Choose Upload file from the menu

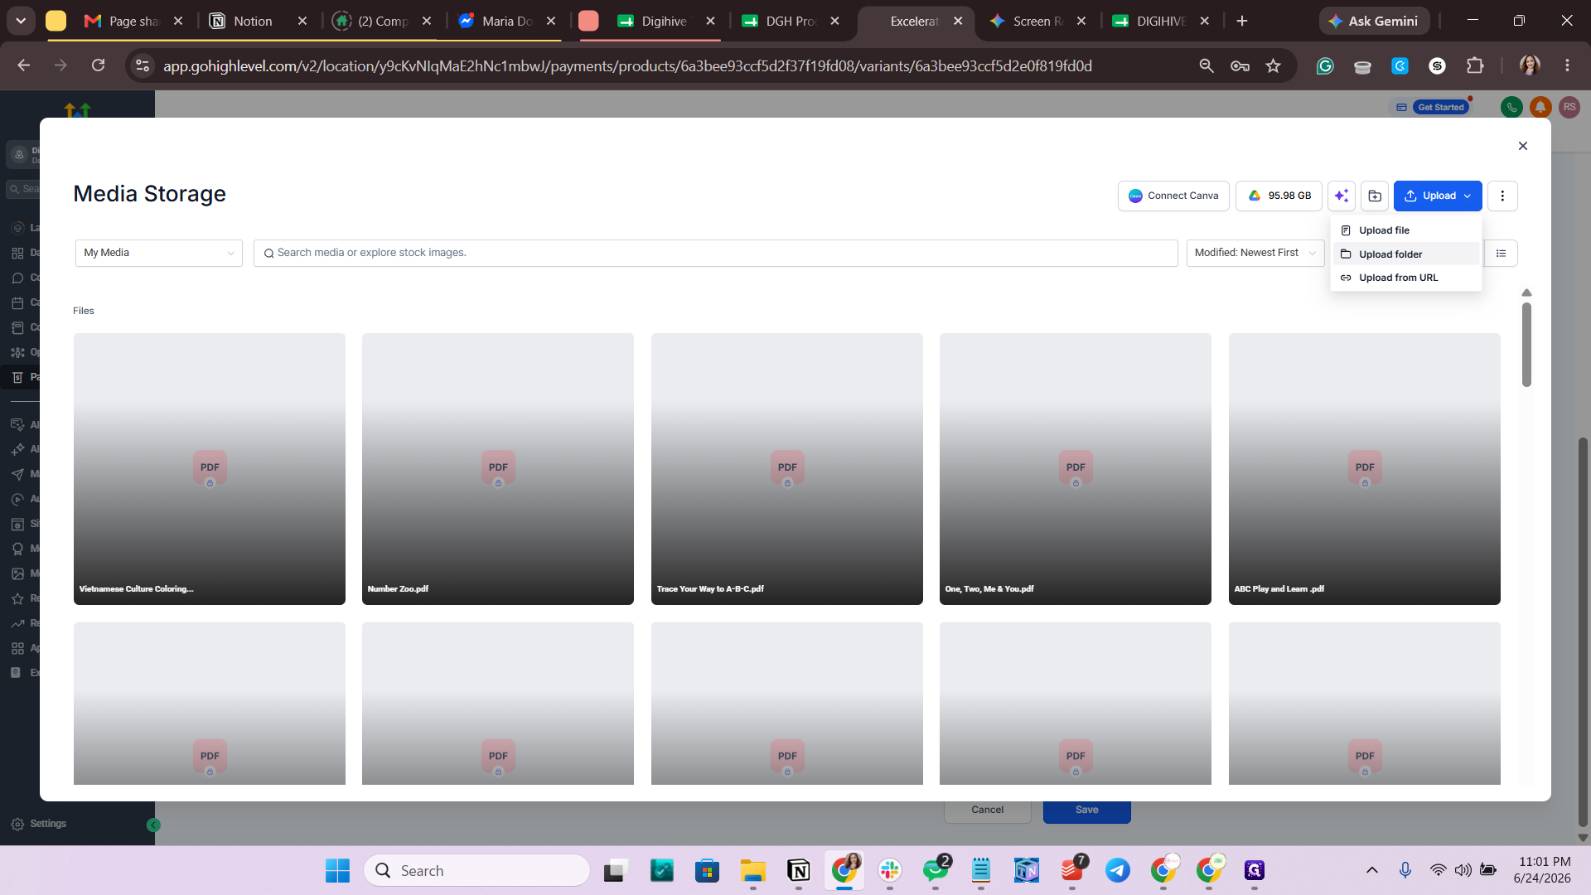pyautogui.click(x=1405, y=230)
